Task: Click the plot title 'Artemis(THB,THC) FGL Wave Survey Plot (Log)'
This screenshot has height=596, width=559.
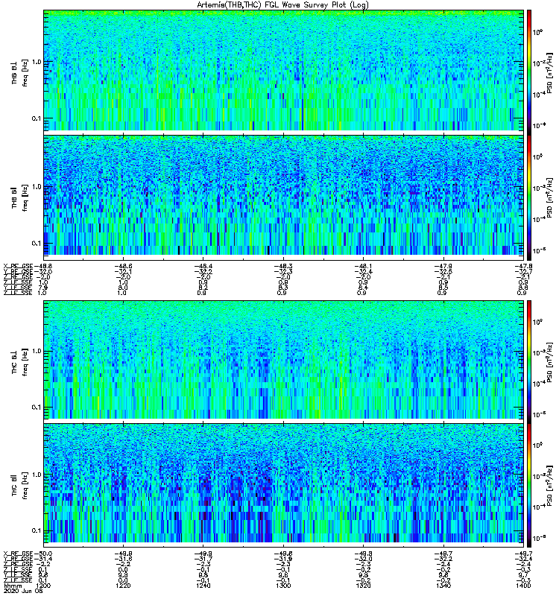Action: click(x=282, y=5)
